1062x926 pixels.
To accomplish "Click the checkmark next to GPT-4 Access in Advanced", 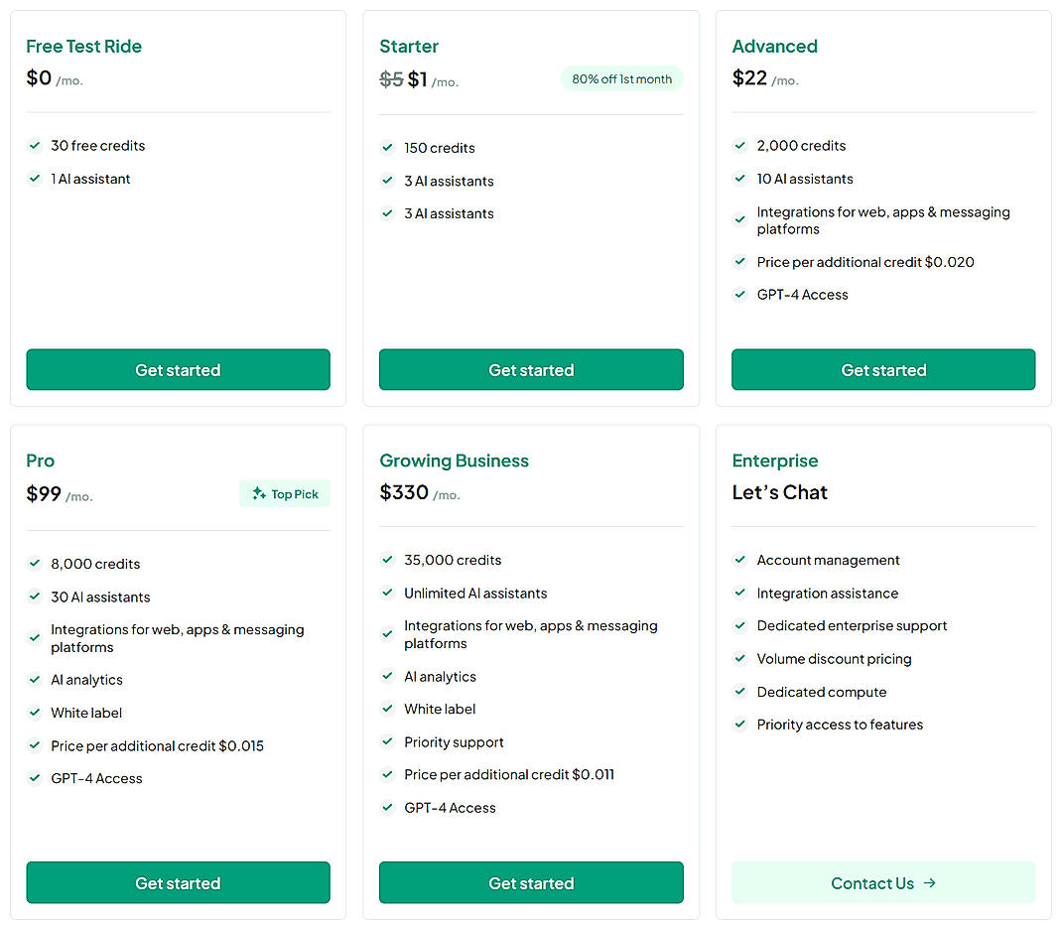I will click(x=739, y=295).
